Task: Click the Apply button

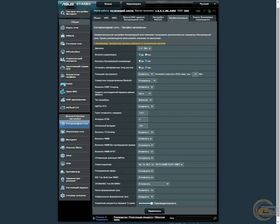Action: click(155, 211)
